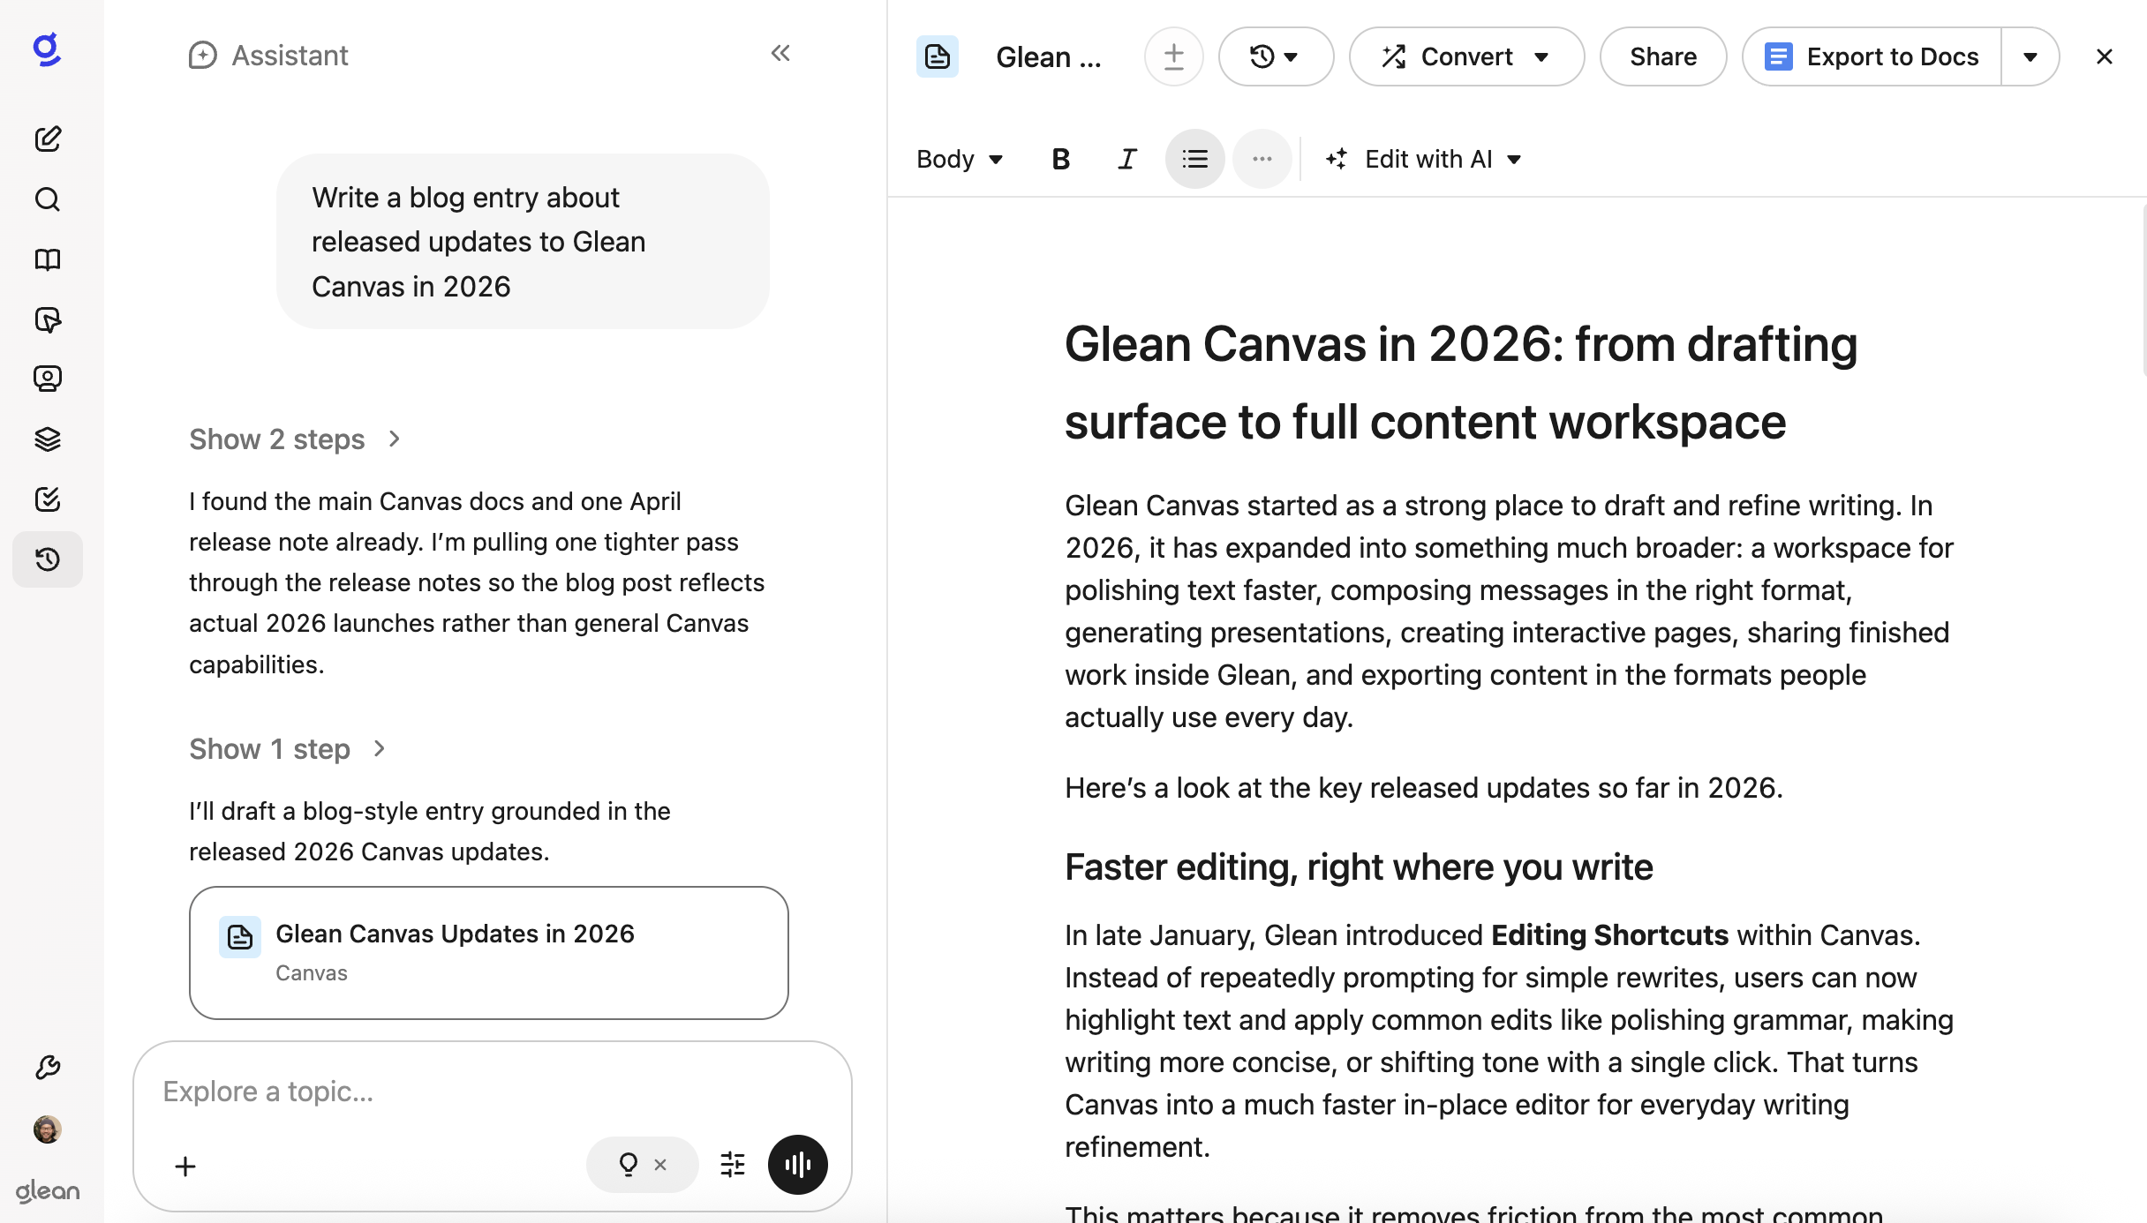The width and height of the screenshot is (2147, 1223).
Task: Open more formatting options ellipsis
Action: coord(1262,160)
